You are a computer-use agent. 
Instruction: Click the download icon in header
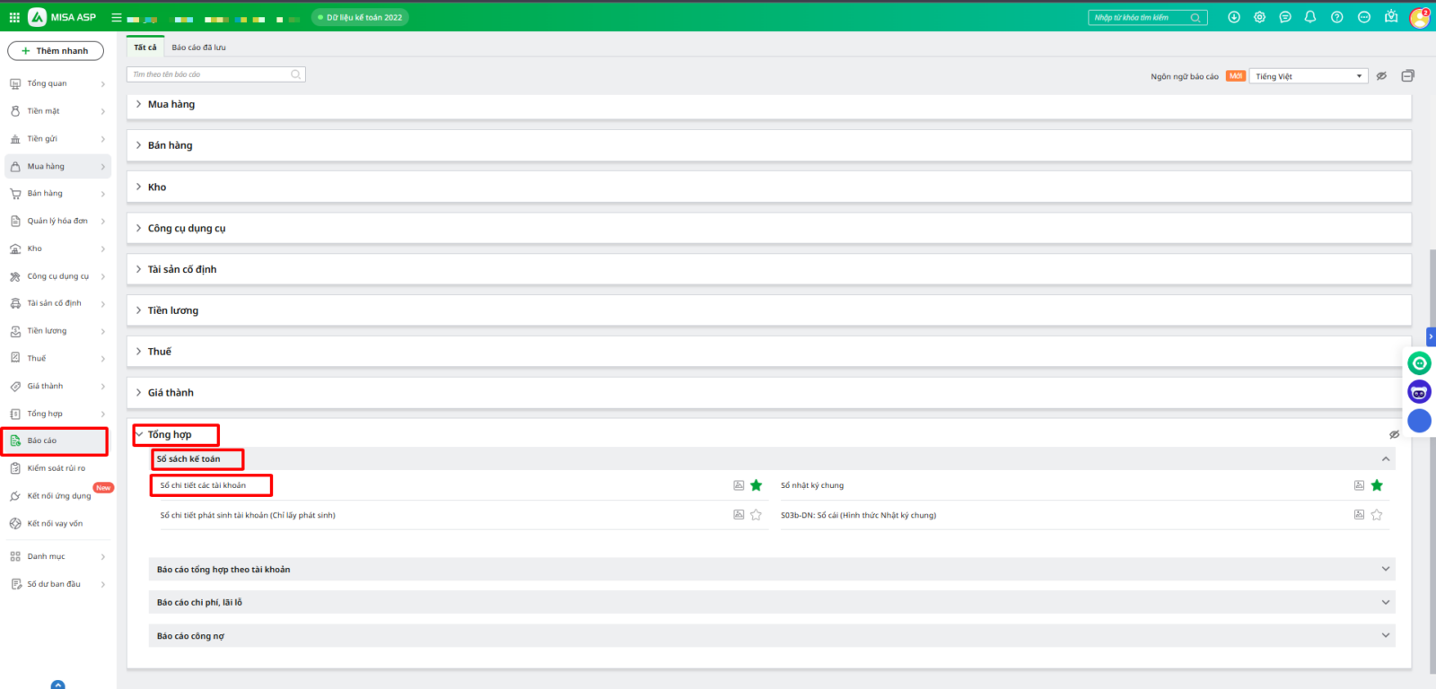click(x=1234, y=17)
